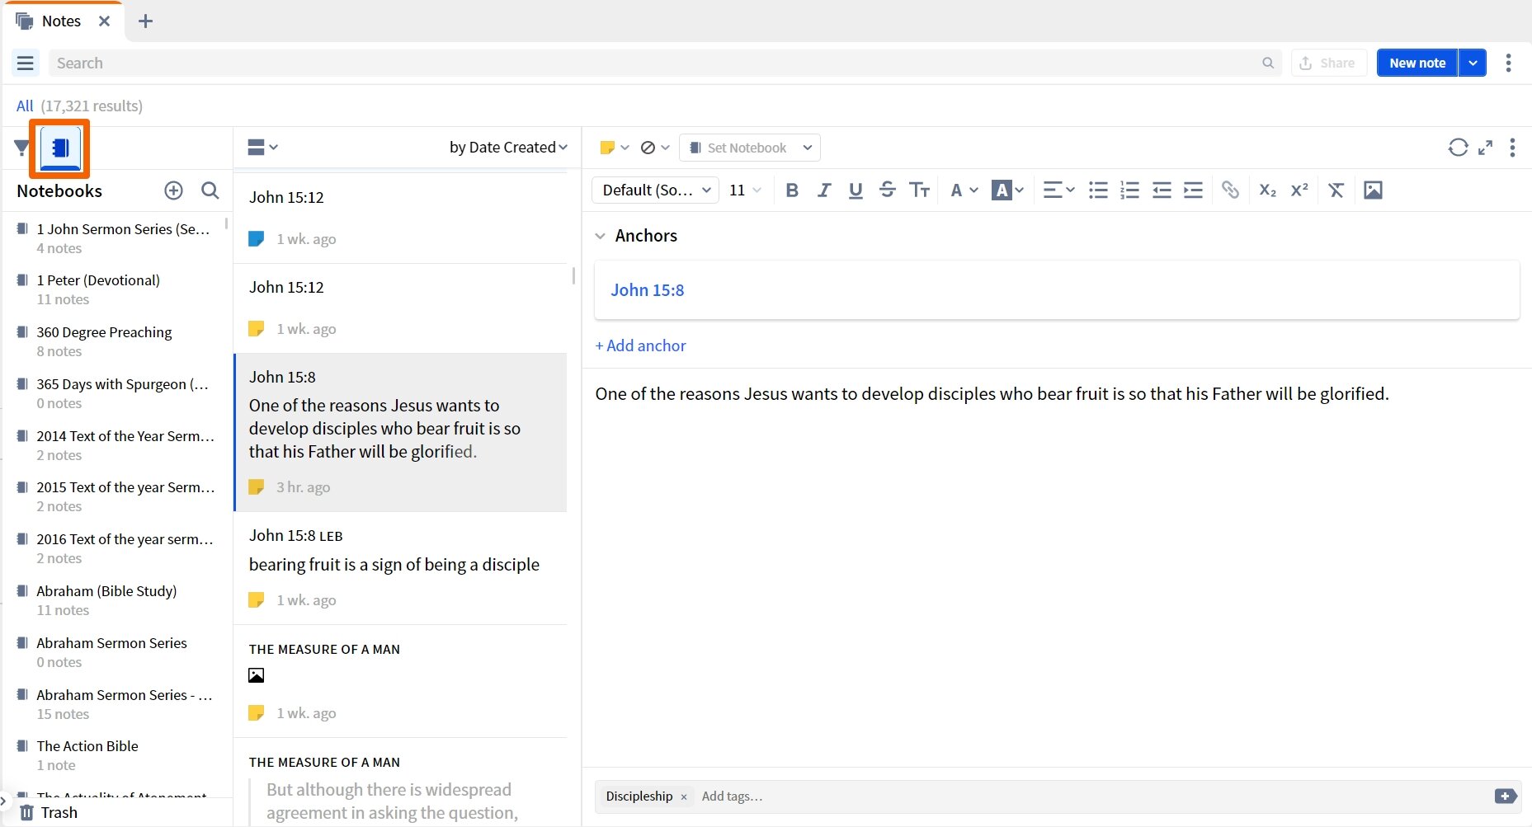The height and width of the screenshot is (827, 1532).
Task: Click the search magnifier icon in the search bar
Action: coord(1268,63)
